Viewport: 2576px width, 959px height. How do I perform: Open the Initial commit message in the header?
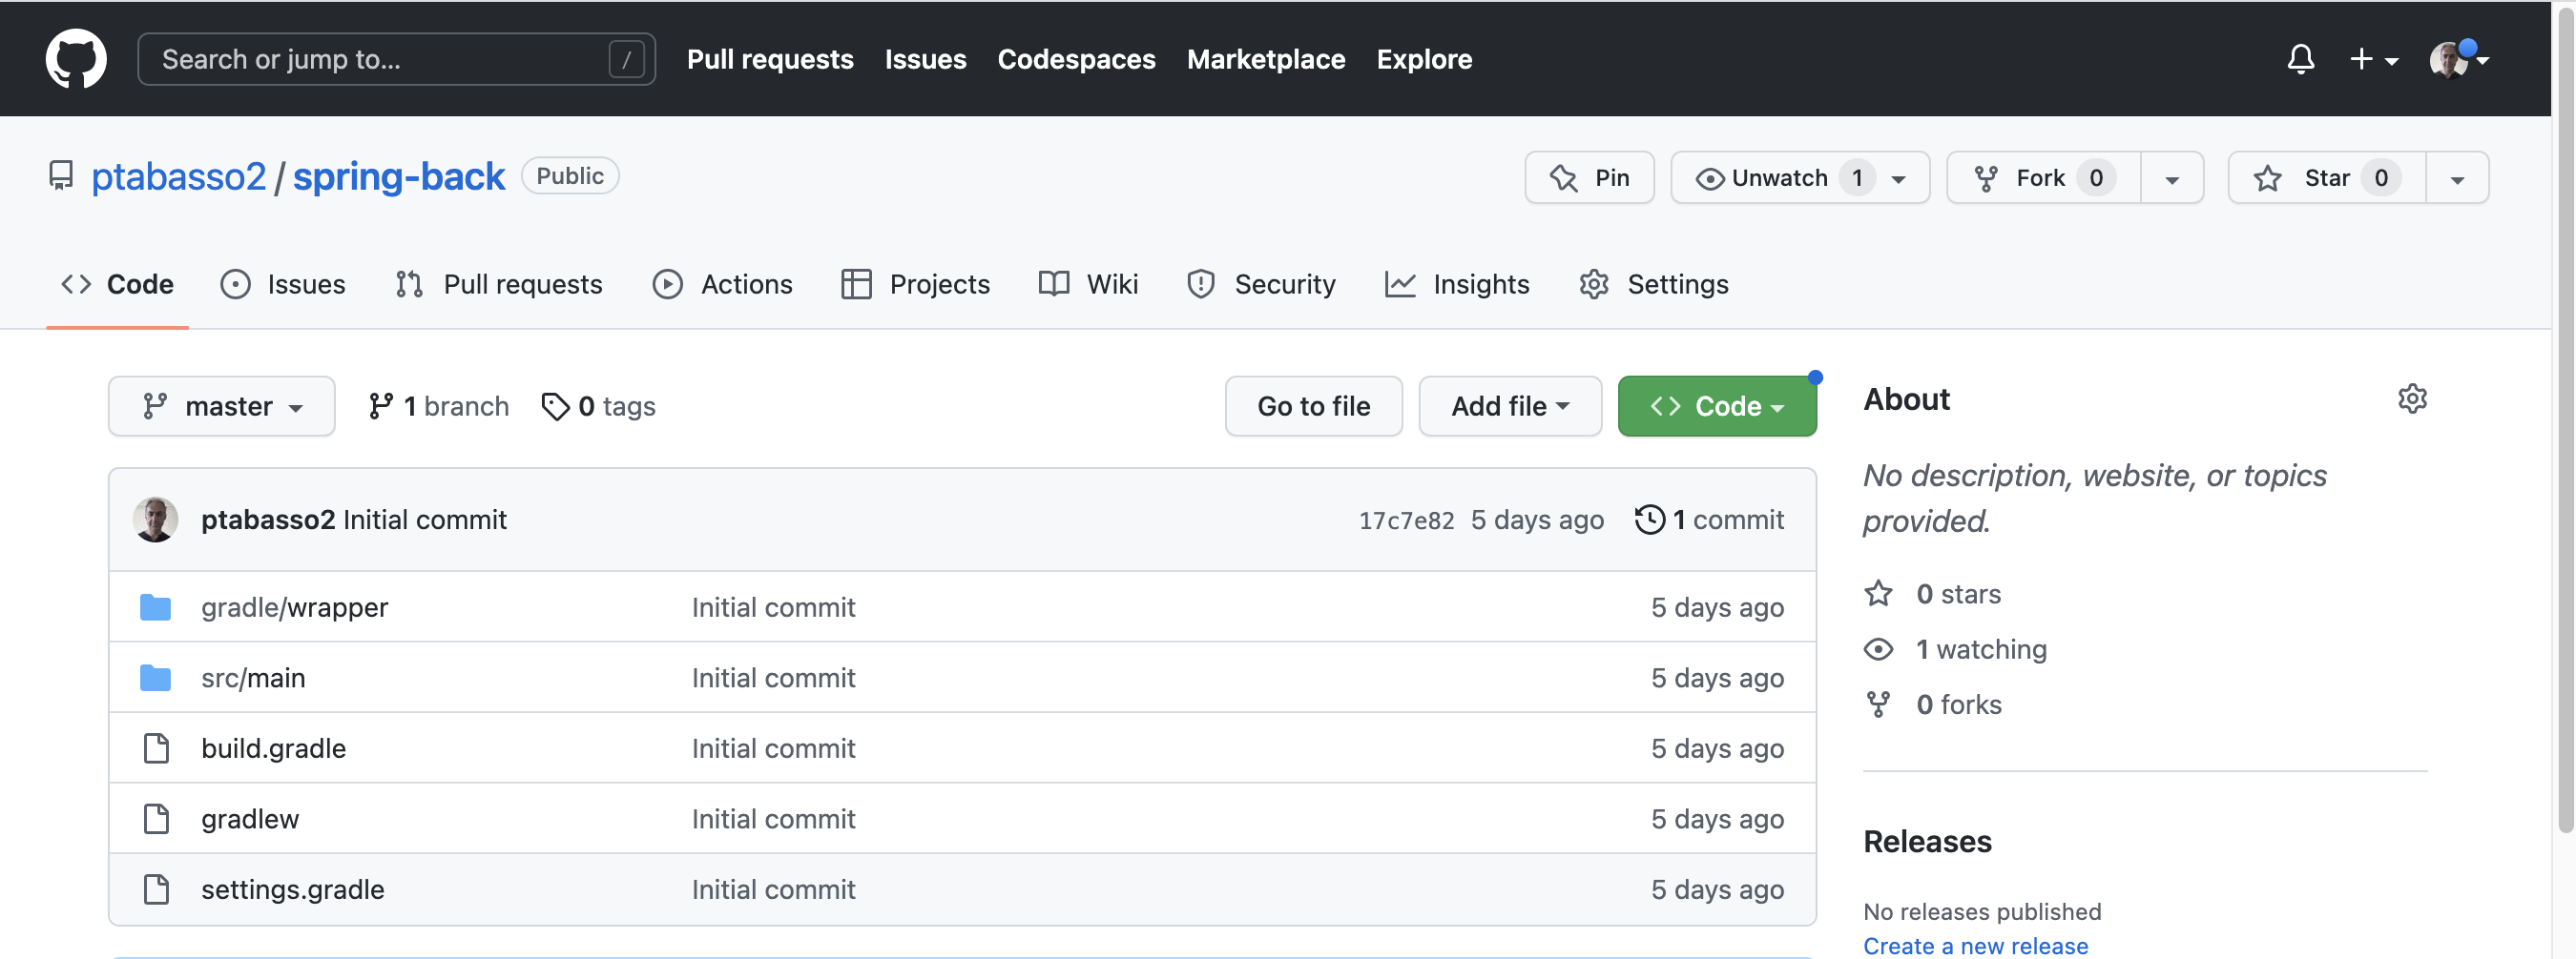(x=424, y=520)
